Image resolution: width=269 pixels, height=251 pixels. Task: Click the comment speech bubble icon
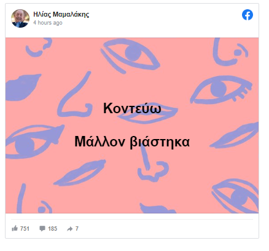pos(42,228)
